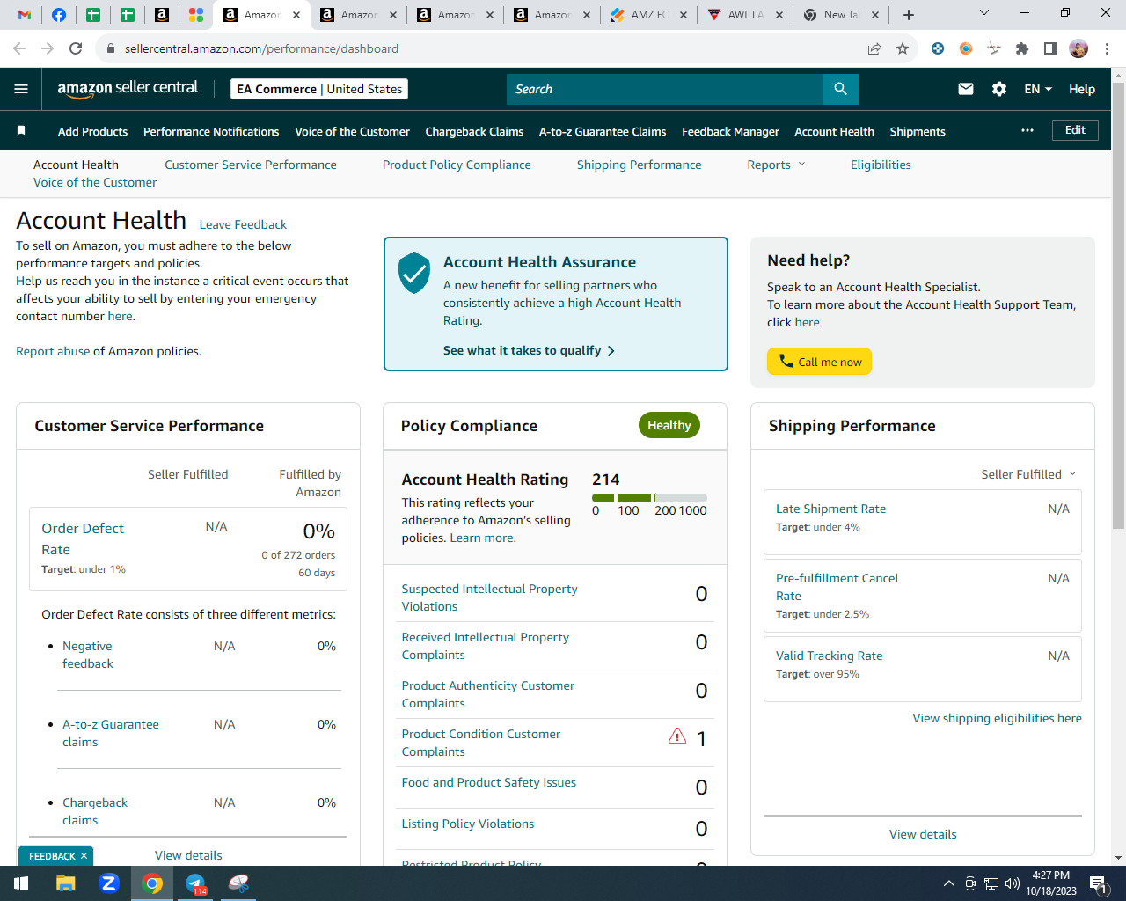The height and width of the screenshot is (901, 1126).
Task: Open Telegram from the taskbar
Action: [195, 883]
